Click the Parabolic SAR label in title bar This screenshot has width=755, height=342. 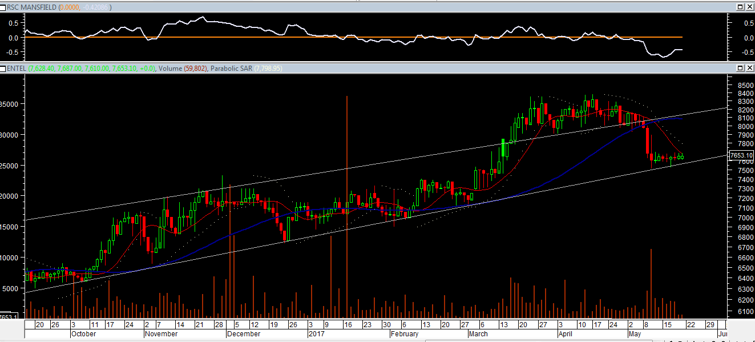point(231,68)
